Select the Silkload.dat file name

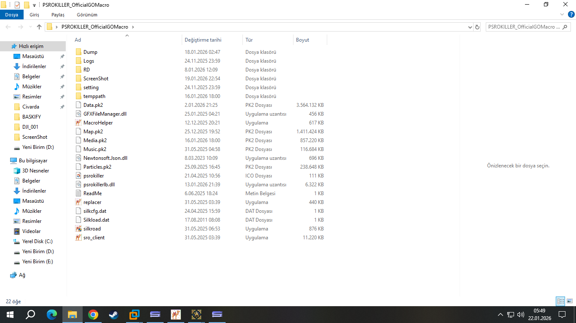97,220
